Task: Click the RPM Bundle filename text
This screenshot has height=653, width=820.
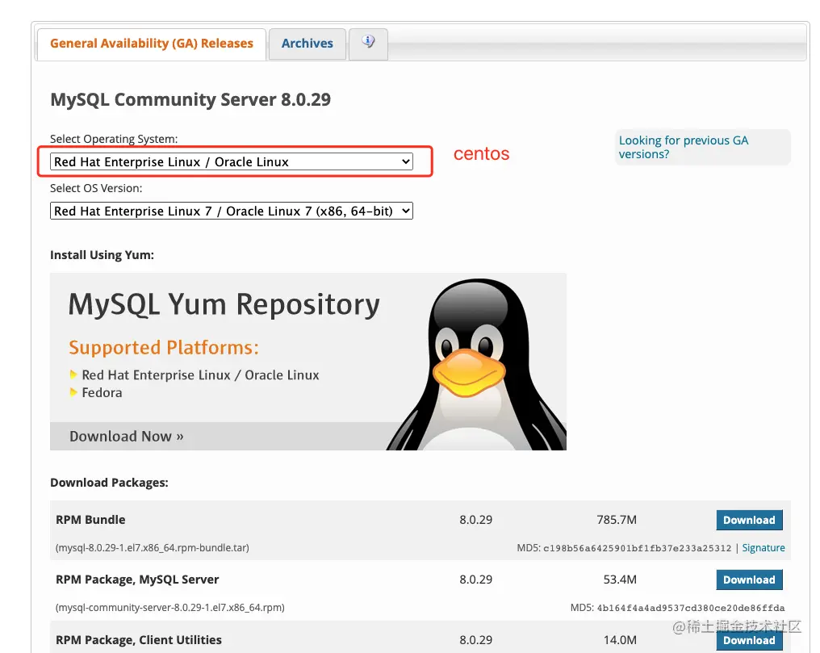Action: tap(153, 547)
